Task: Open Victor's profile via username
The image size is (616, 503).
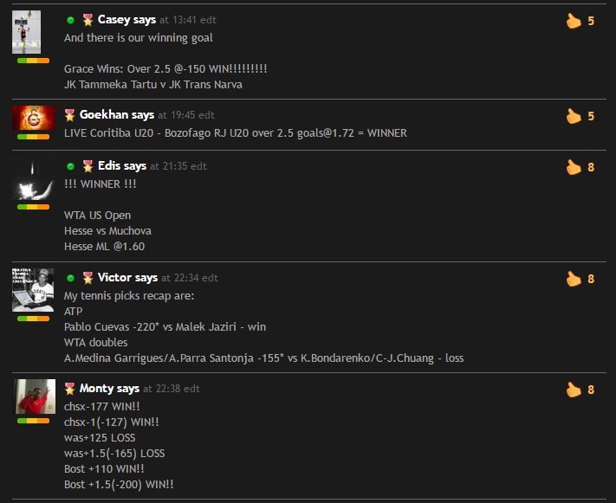Action: (x=114, y=278)
